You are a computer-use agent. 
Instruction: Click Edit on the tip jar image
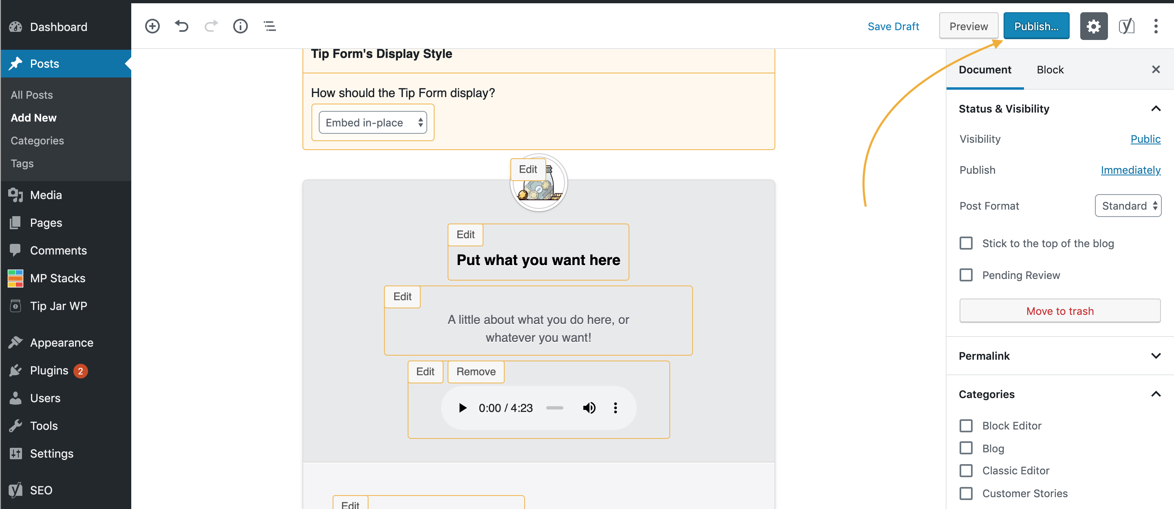[x=528, y=169]
